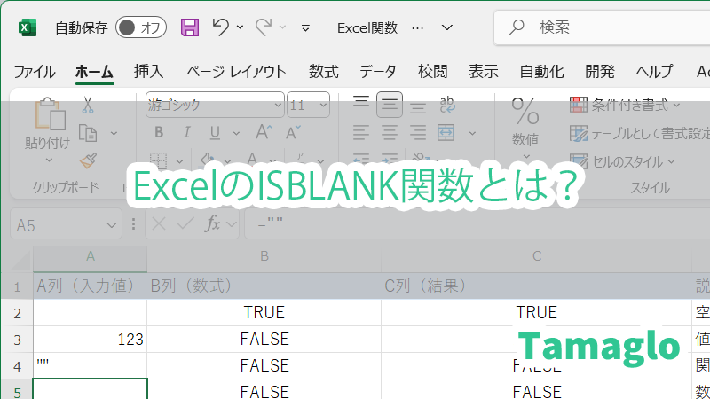Toggle Bold formatting
The width and height of the screenshot is (710, 399).
point(159,133)
